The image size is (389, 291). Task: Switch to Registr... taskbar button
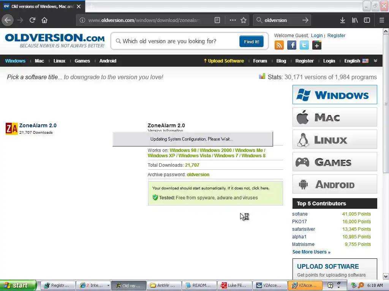pos(58,285)
